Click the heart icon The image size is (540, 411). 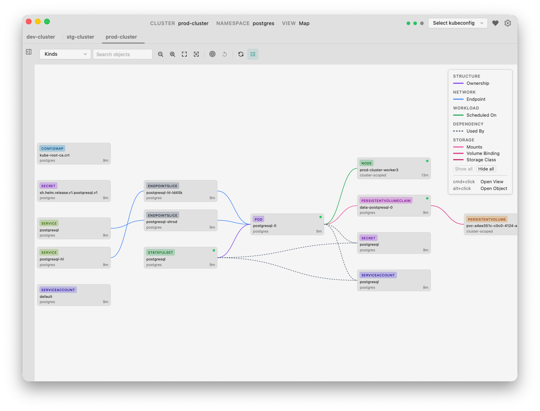tap(495, 23)
